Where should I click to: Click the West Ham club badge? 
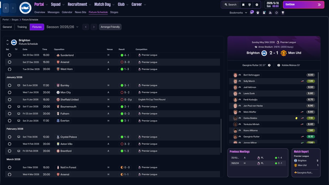pyautogui.click(x=58, y=69)
